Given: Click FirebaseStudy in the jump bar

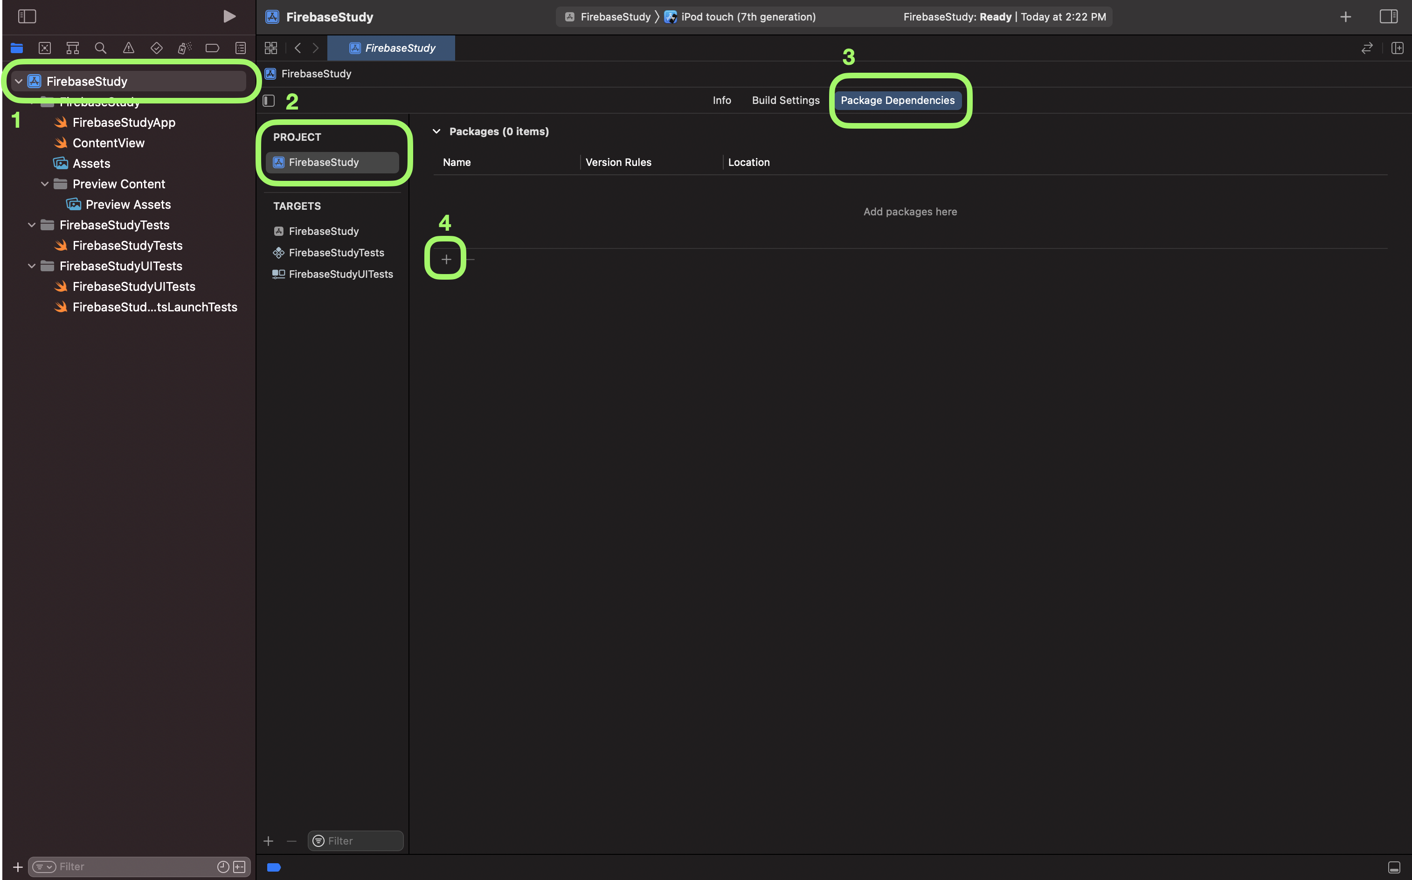Looking at the screenshot, I should click(309, 74).
